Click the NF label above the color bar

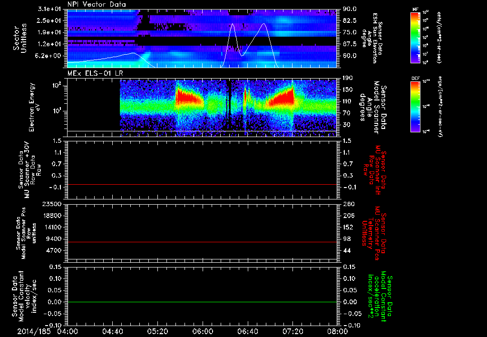(415, 10)
